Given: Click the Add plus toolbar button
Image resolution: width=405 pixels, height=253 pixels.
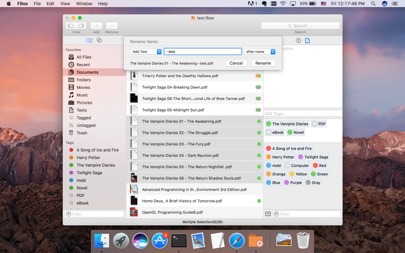Looking at the screenshot, I should 96,26.
